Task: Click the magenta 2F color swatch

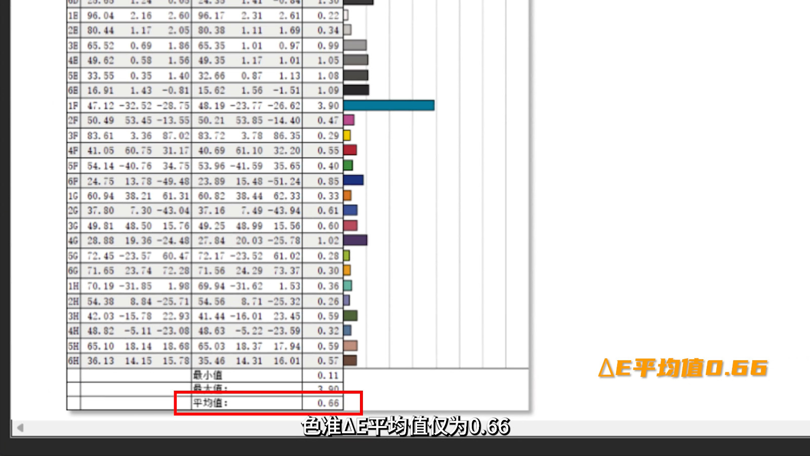Action: 349,120
